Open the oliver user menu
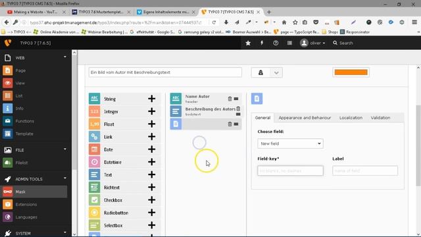This screenshot has width=421, height=237. click(x=312, y=43)
